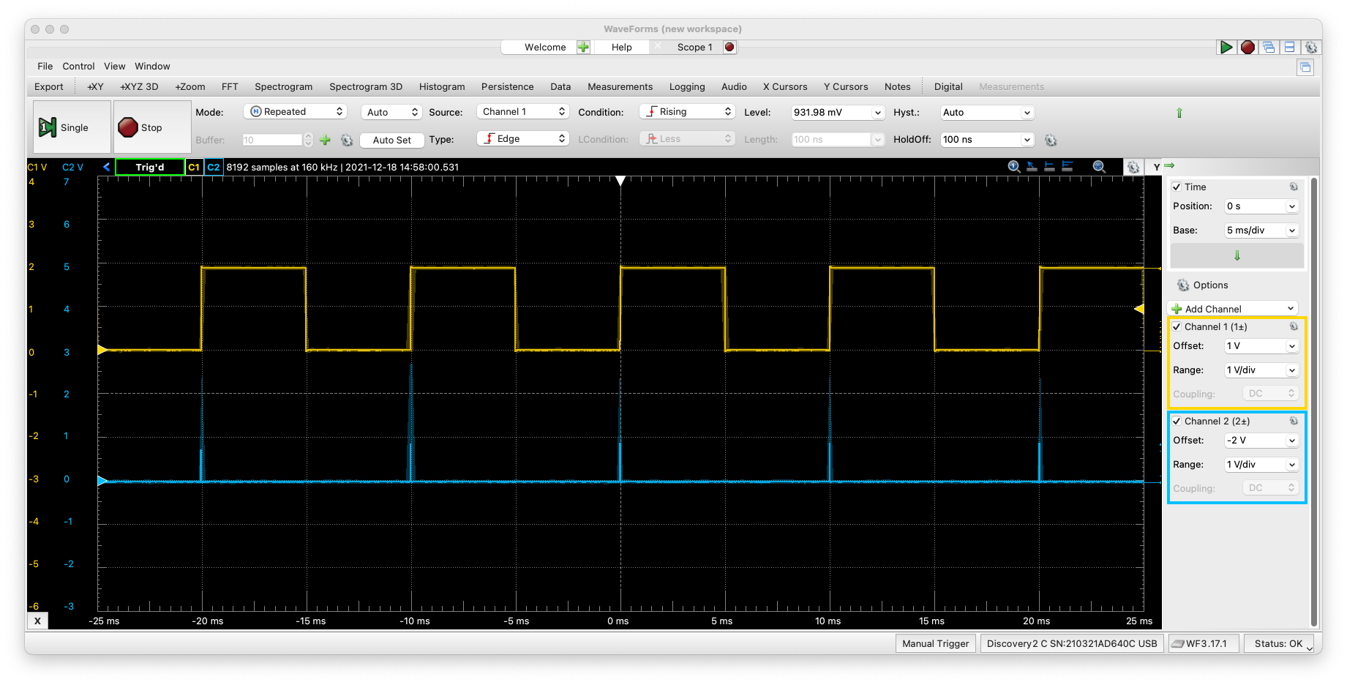
Task: Open the Channel 2 settings gear
Action: click(1294, 421)
